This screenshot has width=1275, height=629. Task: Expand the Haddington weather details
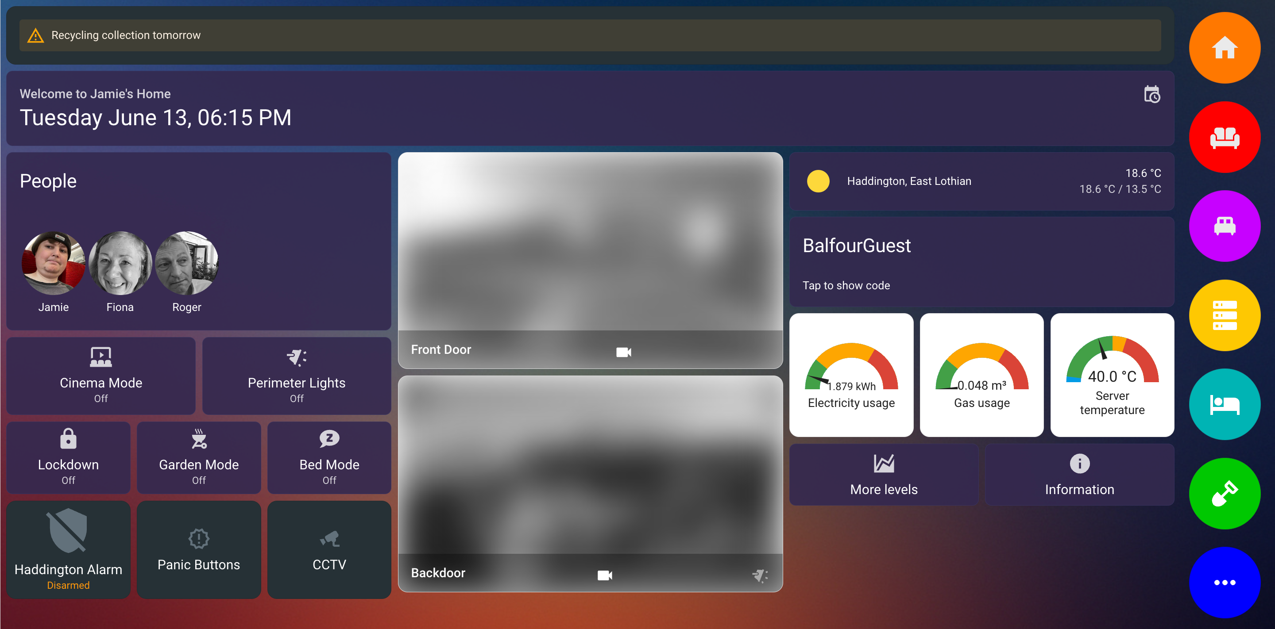click(x=981, y=181)
